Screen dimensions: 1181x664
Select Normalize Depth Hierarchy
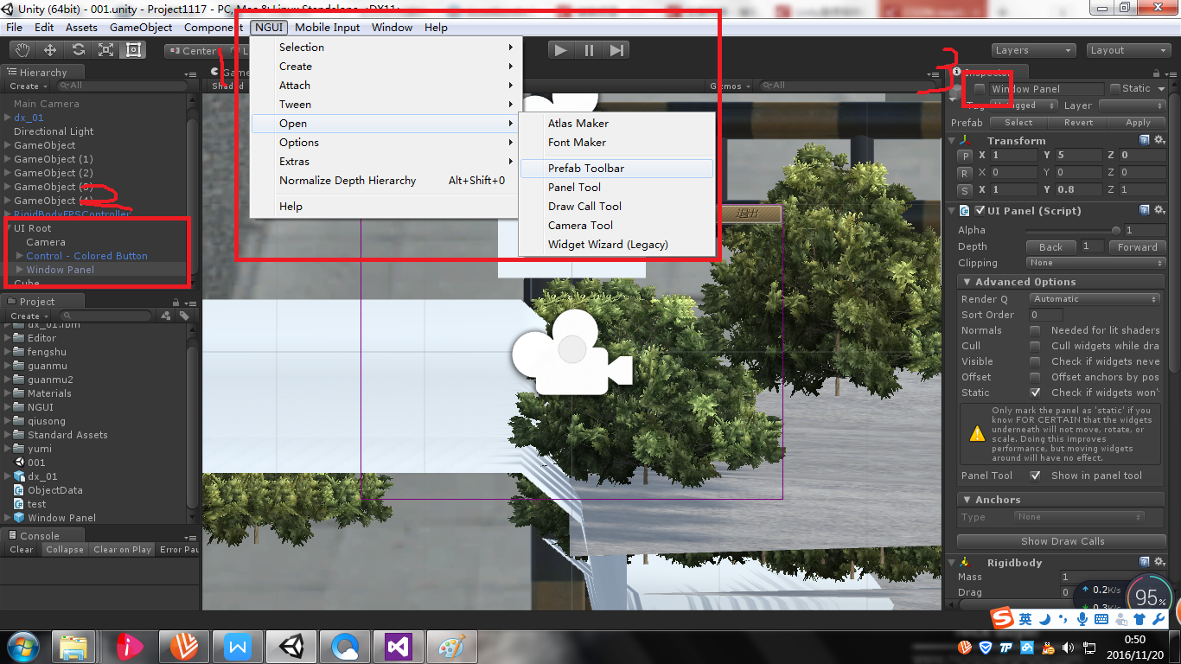pos(387,181)
